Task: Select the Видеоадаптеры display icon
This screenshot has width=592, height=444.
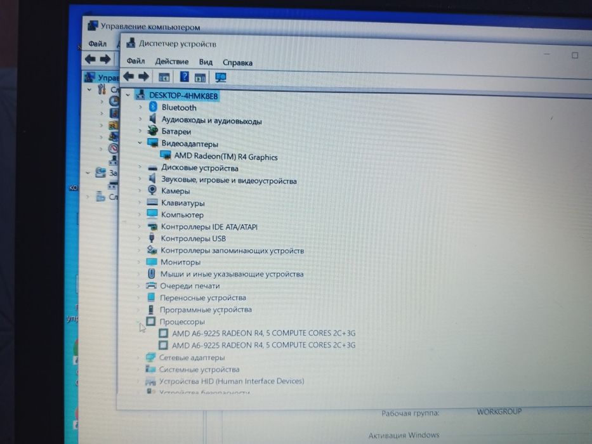Action: point(152,143)
